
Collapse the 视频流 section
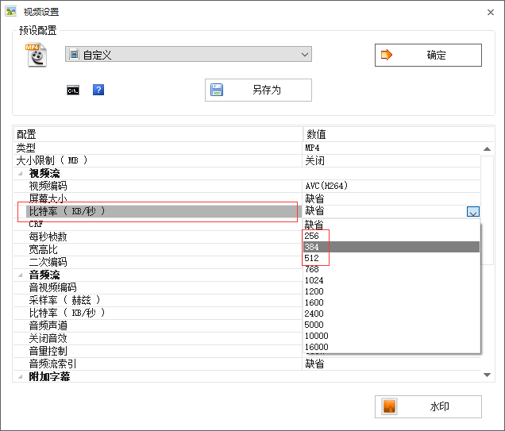point(20,173)
